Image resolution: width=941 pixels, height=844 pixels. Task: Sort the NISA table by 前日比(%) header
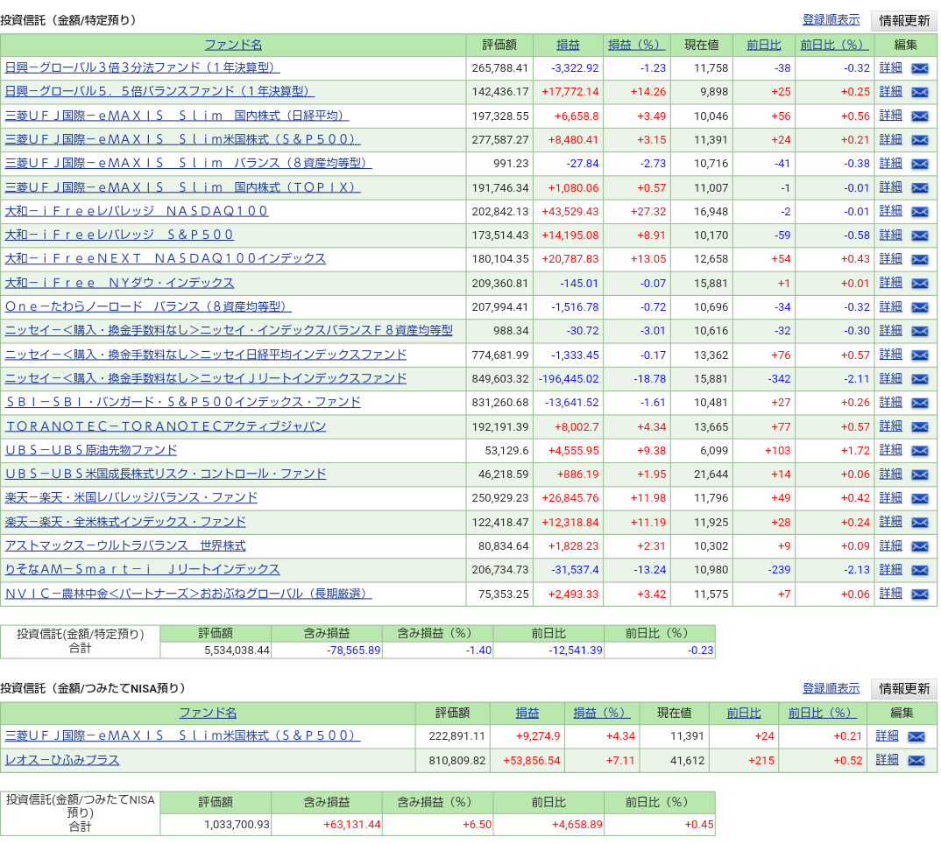point(822,713)
